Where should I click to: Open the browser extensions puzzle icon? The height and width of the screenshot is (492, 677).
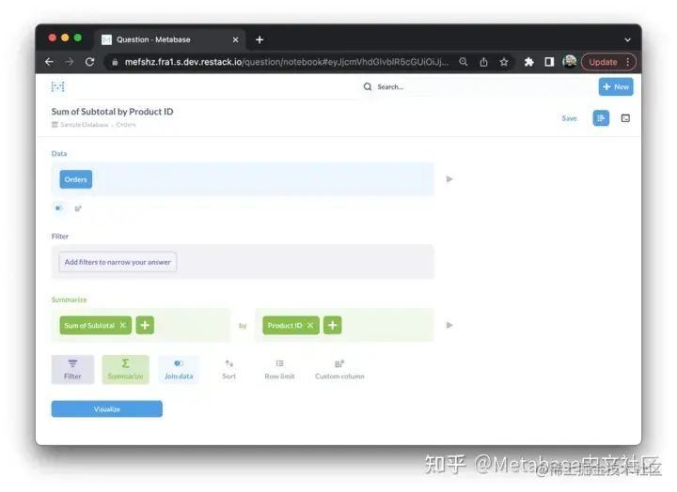point(528,62)
